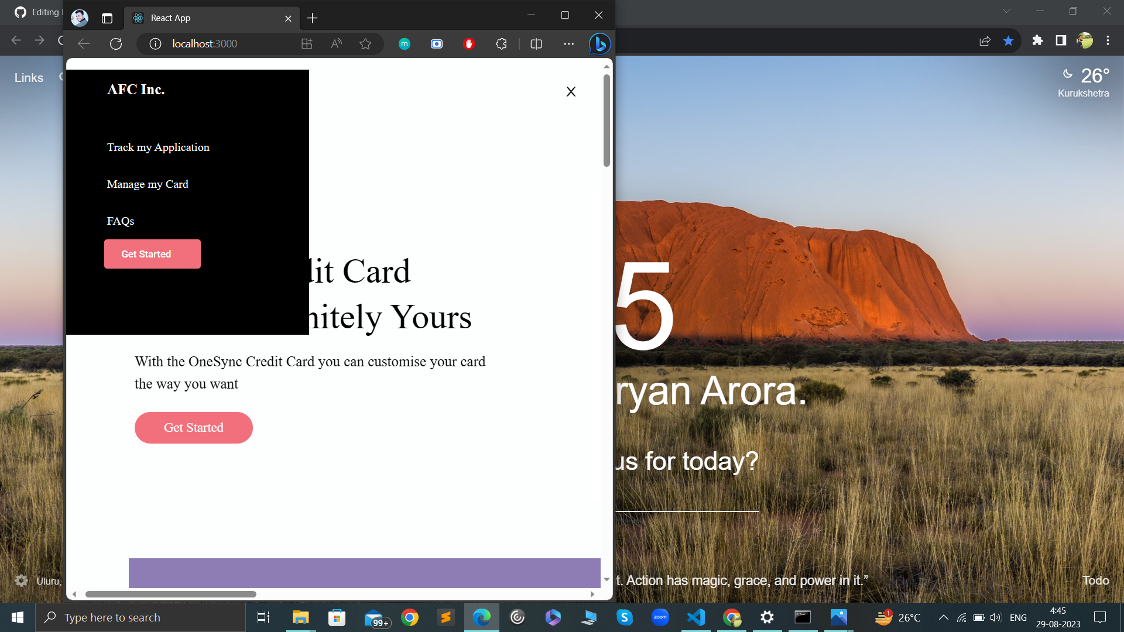
Task: Enable split screen view in Edge
Action: pos(536,43)
